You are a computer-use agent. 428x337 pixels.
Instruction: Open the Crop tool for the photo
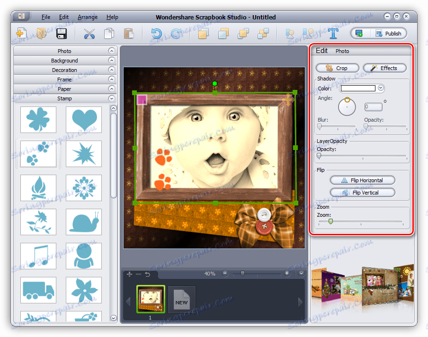tap(337, 68)
